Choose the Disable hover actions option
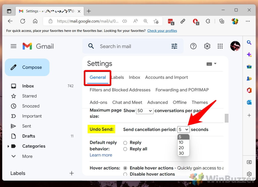This screenshot has width=258, height=187. 125,174
